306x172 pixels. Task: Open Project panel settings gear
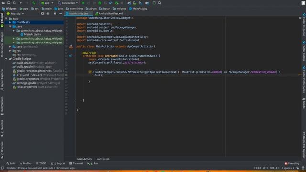click(55, 14)
